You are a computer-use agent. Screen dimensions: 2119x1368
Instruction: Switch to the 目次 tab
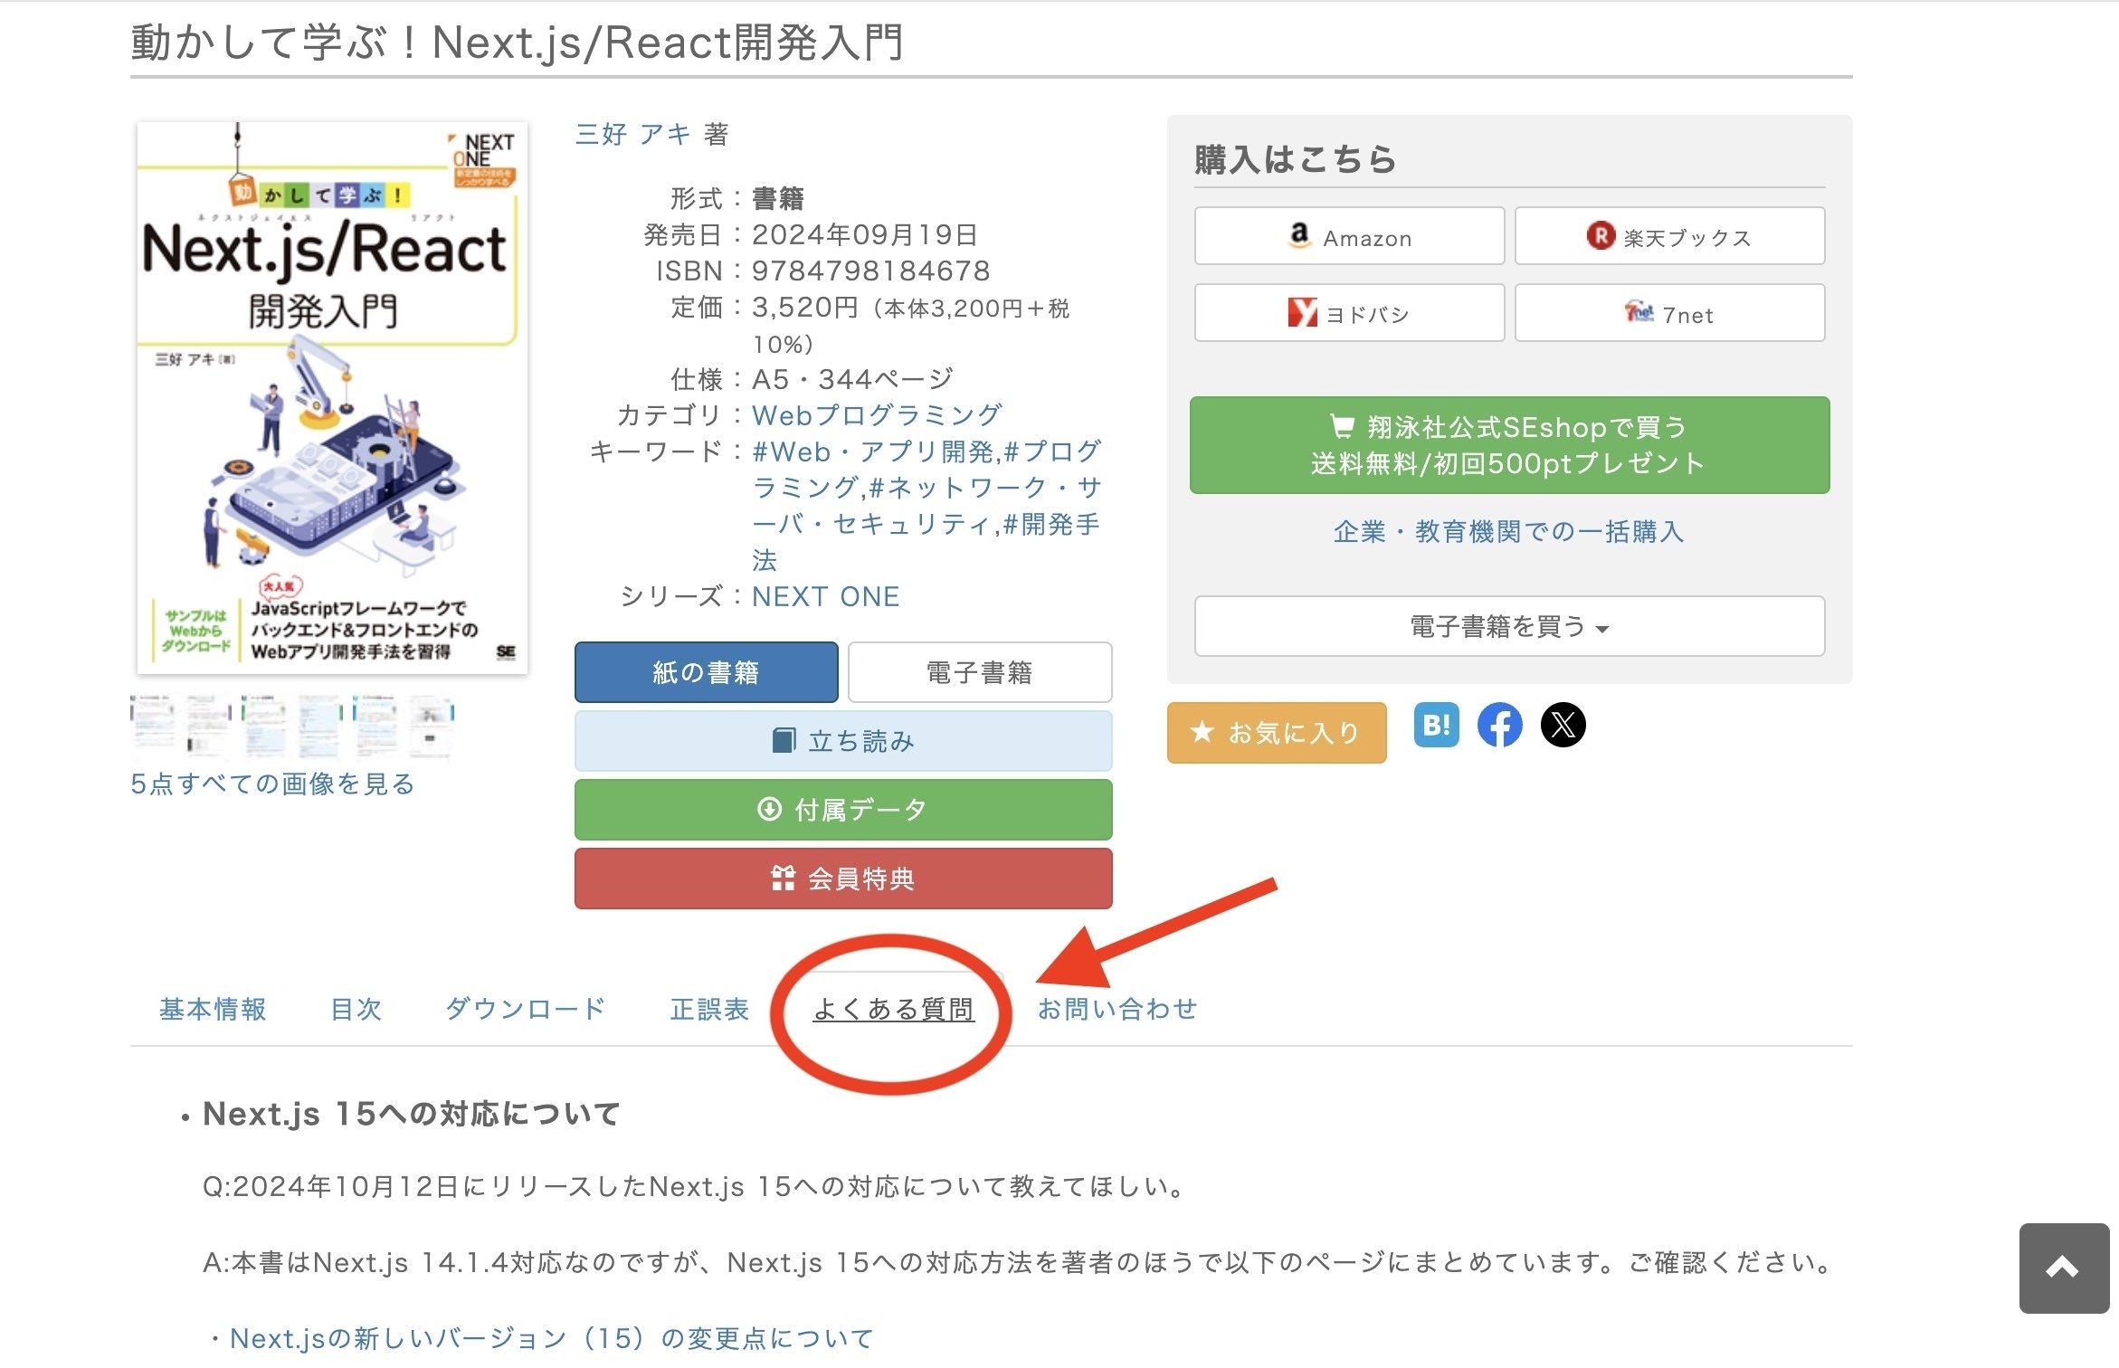tap(356, 1009)
